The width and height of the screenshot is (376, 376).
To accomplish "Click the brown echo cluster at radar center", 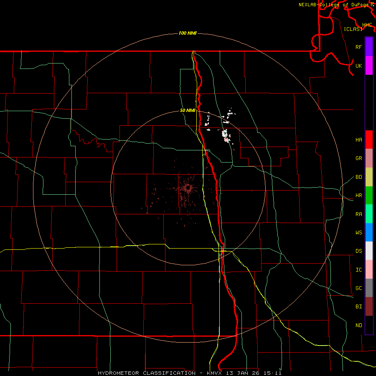I will (x=188, y=188).
